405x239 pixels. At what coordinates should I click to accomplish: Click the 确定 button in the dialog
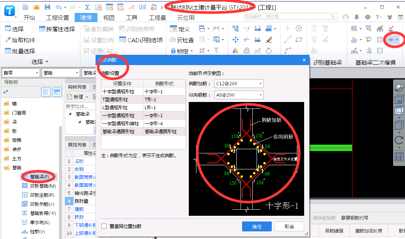(x=257, y=226)
